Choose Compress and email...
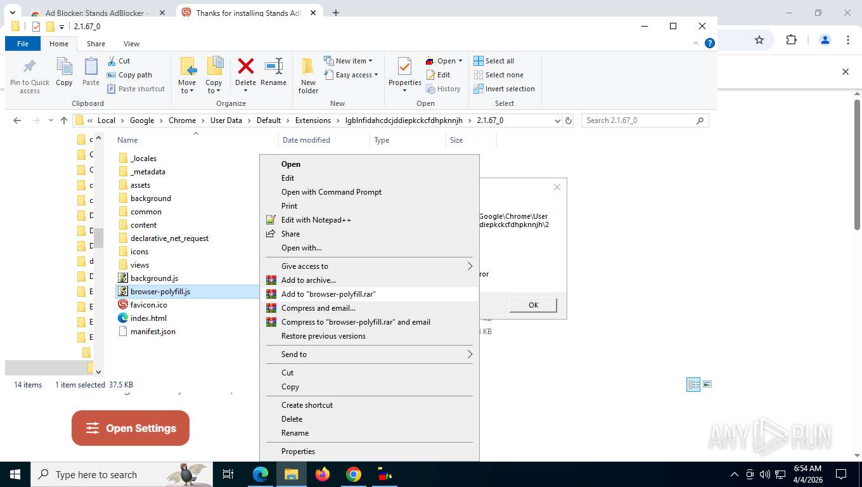Screen dimensions: 862x487 [x=370, y=308]
